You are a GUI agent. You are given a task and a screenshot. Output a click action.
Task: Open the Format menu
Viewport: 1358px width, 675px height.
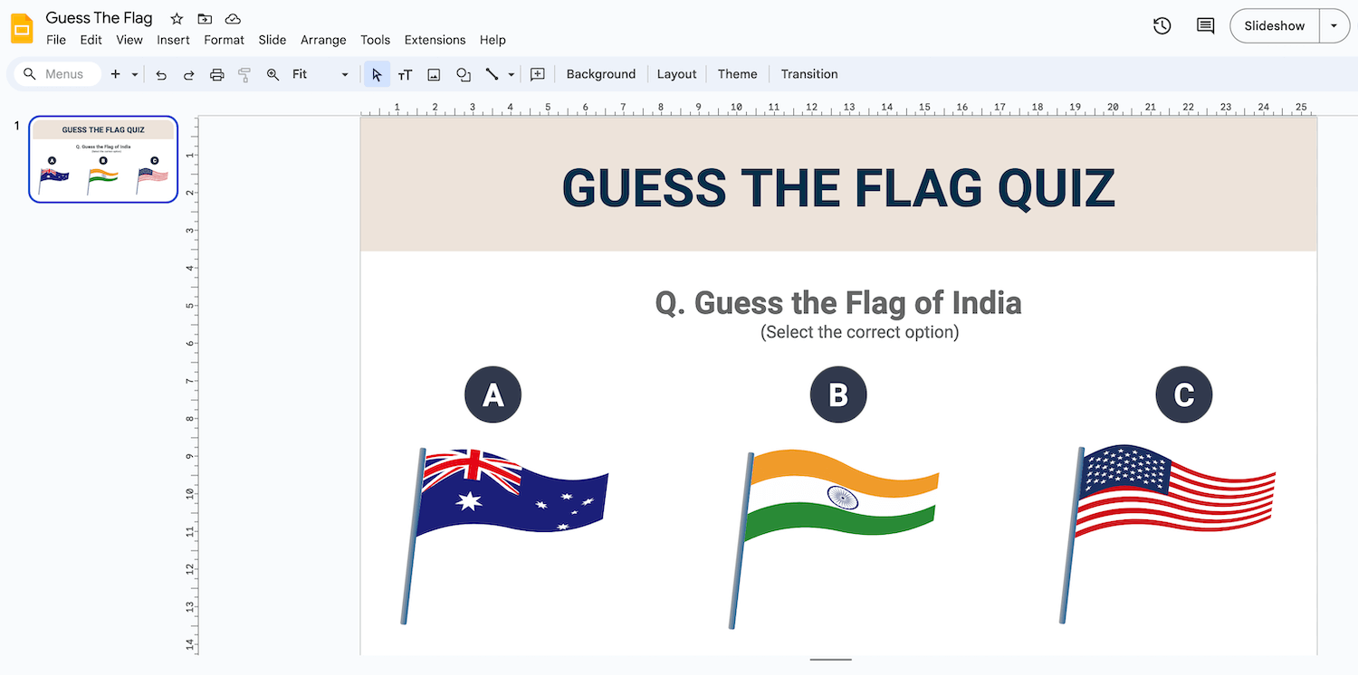[x=224, y=40]
